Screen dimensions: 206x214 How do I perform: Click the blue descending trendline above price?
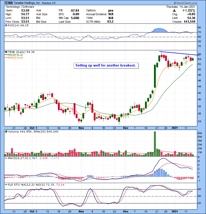click(179, 53)
